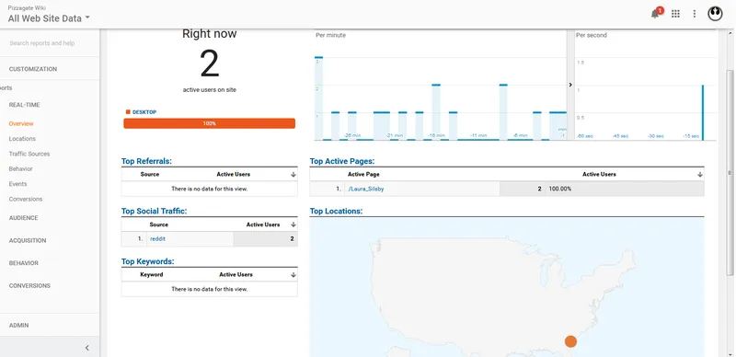Click the Search reports and help field
The image size is (736, 357).
pyautogui.click(x=42, y=43)
